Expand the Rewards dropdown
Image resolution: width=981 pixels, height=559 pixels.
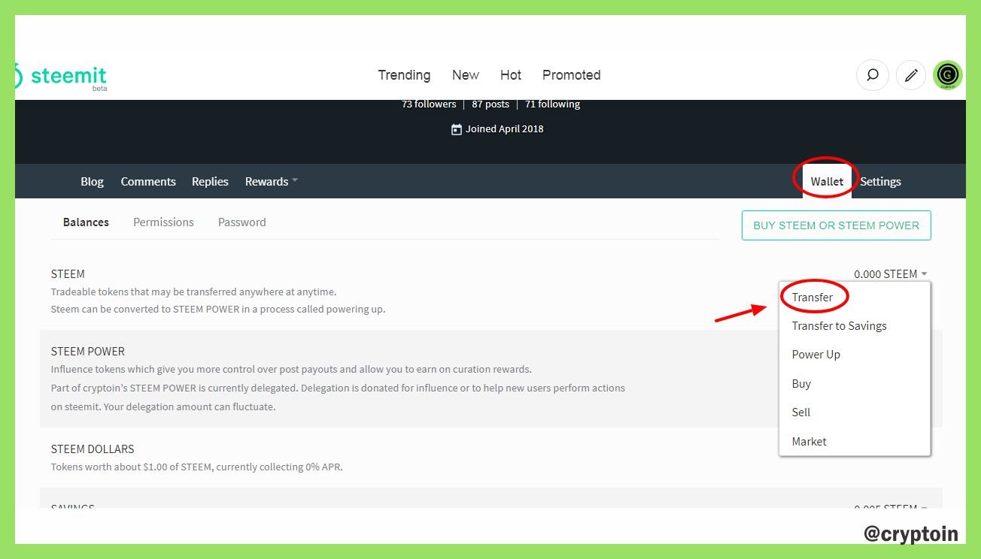coord(272,181)
